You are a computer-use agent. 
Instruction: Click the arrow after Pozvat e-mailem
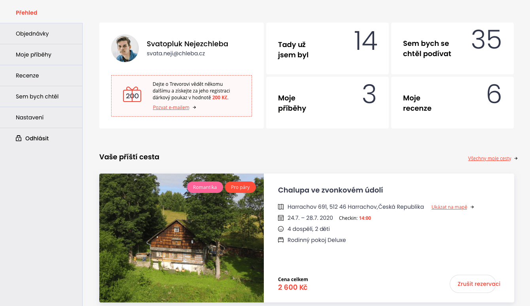pyautogui.click(x=194, y=108)
